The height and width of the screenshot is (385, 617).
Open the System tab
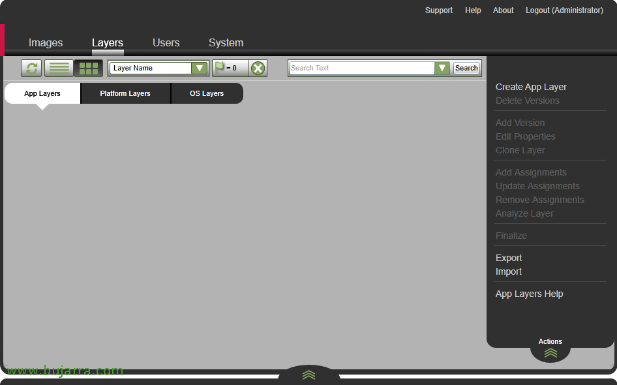click(x=226, y=42)
